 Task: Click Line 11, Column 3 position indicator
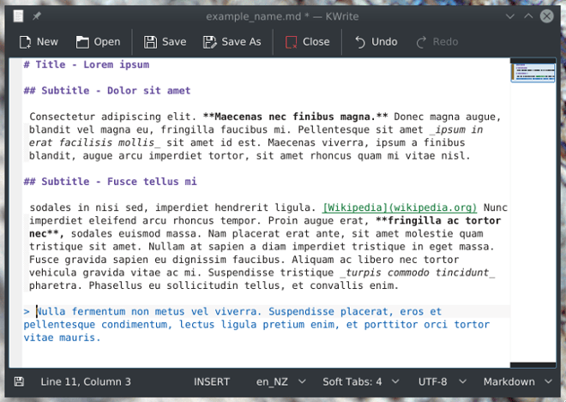[85, 381]
